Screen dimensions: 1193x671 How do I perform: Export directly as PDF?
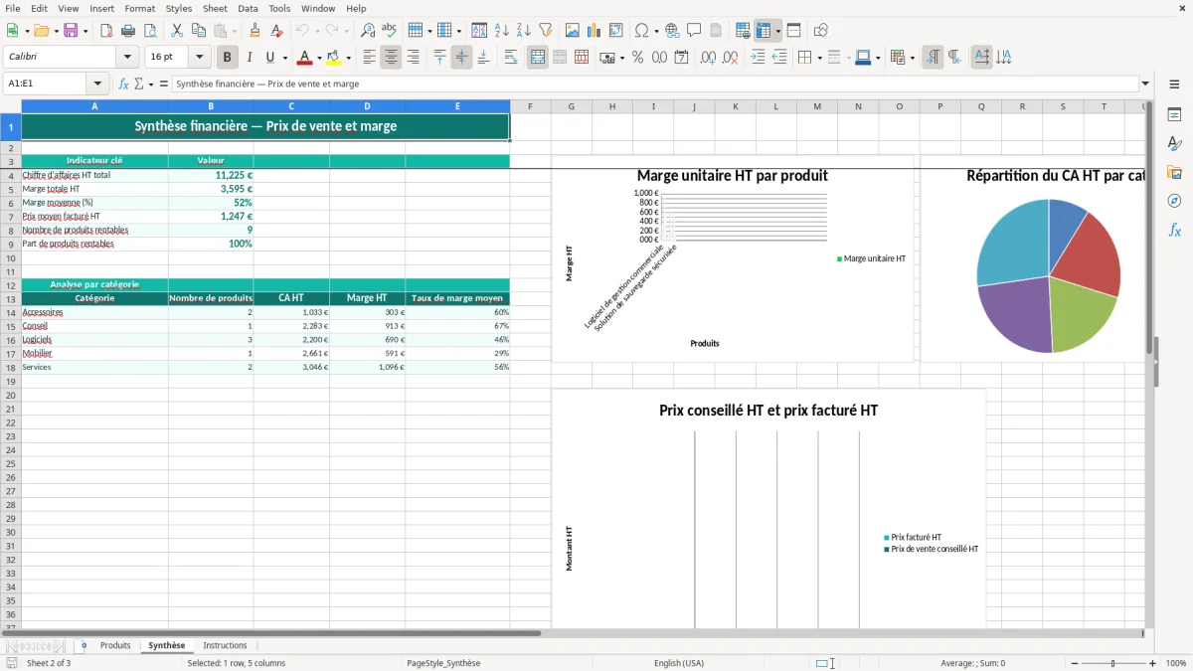[106, 31]
